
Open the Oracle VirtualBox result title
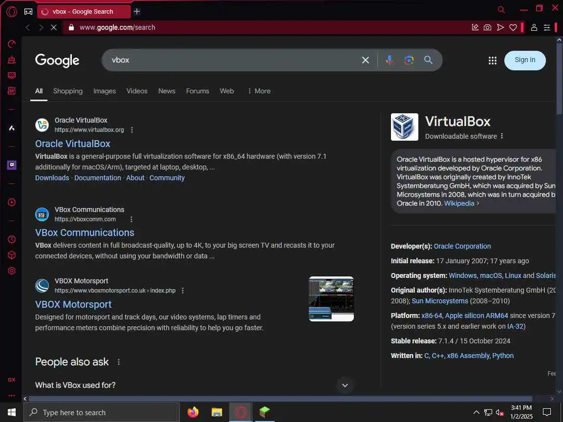[x=72, y=144]
